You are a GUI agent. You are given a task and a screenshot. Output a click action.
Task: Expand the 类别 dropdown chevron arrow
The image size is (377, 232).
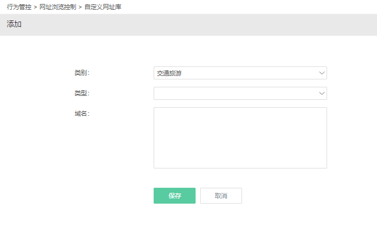[321, 73]
